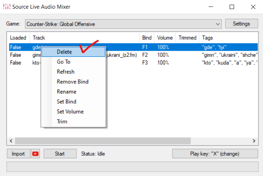
Task: Choose Delete from the context menu
Action: pos(64,52)
